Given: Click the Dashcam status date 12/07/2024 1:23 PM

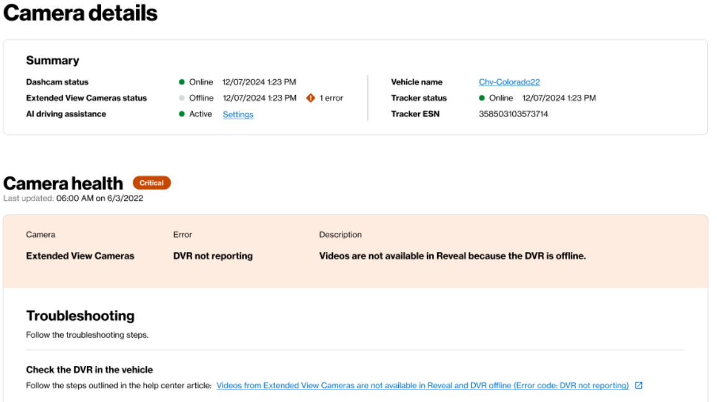Looking at the screenshot, I should click(259, 82).
